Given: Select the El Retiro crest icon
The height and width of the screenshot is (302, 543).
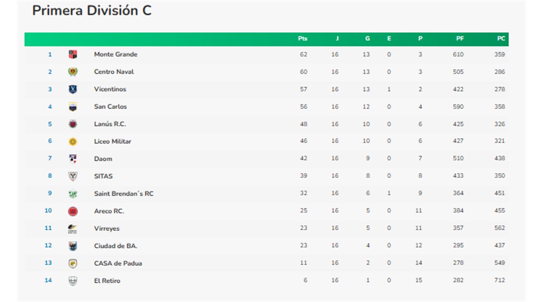Looking at the screenshot, I should coord(73,281).
